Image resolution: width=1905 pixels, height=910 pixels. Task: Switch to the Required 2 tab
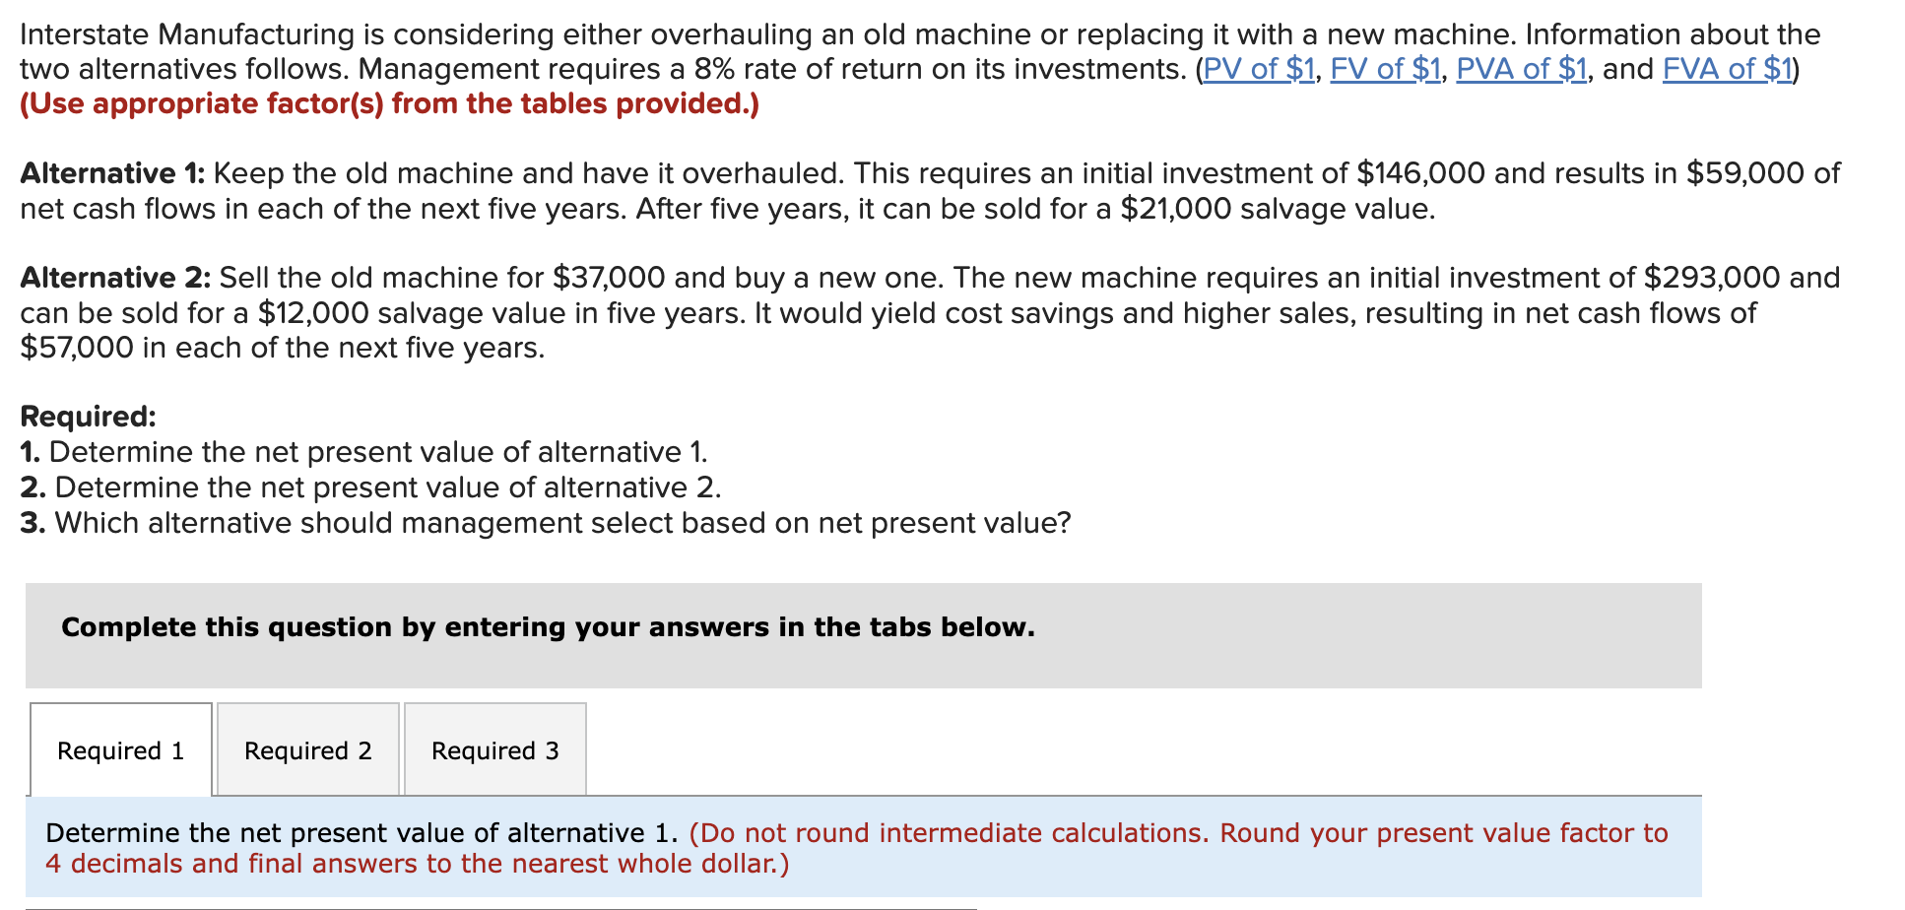click(x=307, y=750)
